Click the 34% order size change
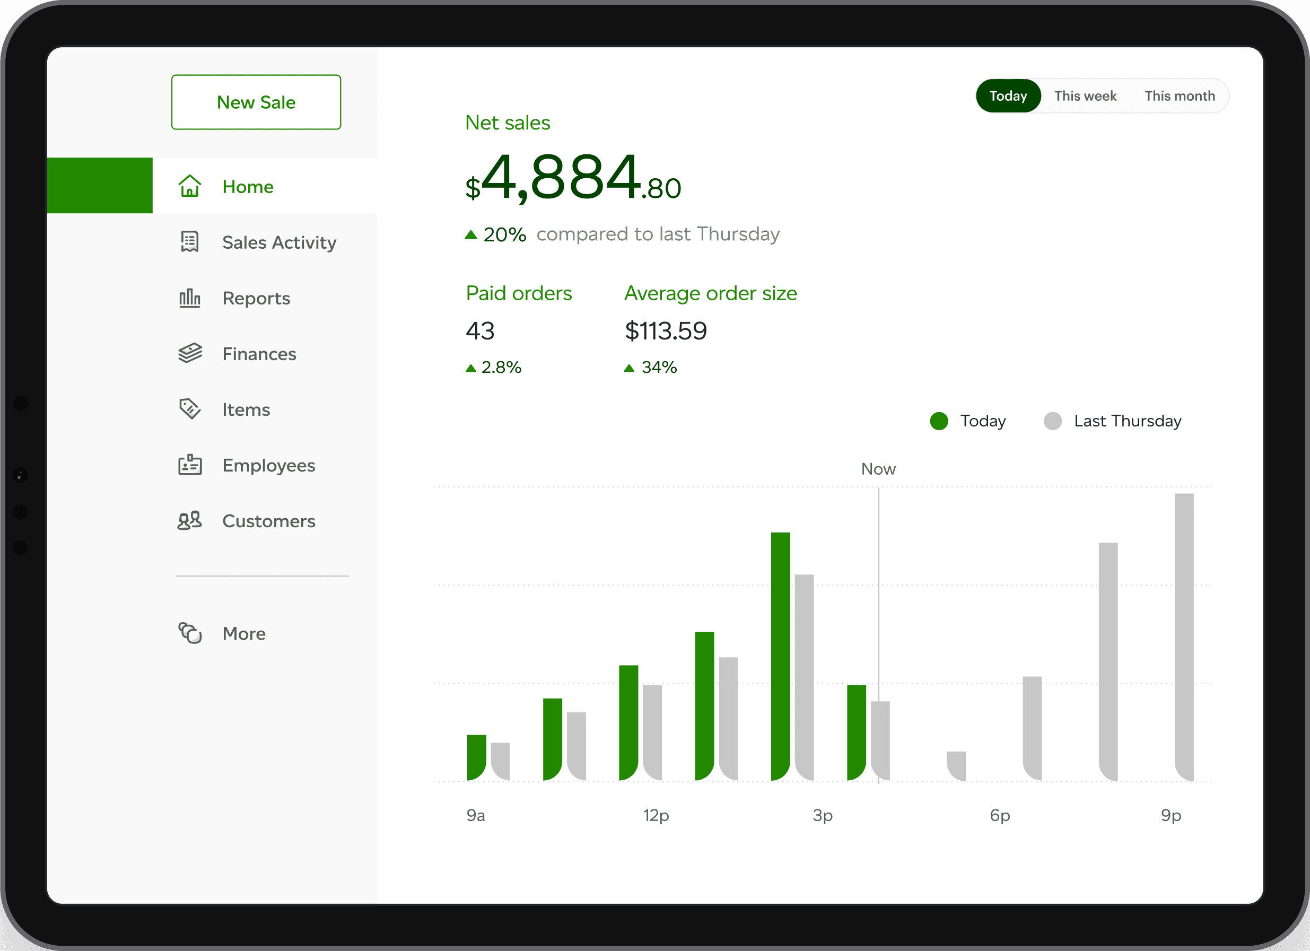The height and width of the screenshot is (951, 1310). [x=659, y=368]
